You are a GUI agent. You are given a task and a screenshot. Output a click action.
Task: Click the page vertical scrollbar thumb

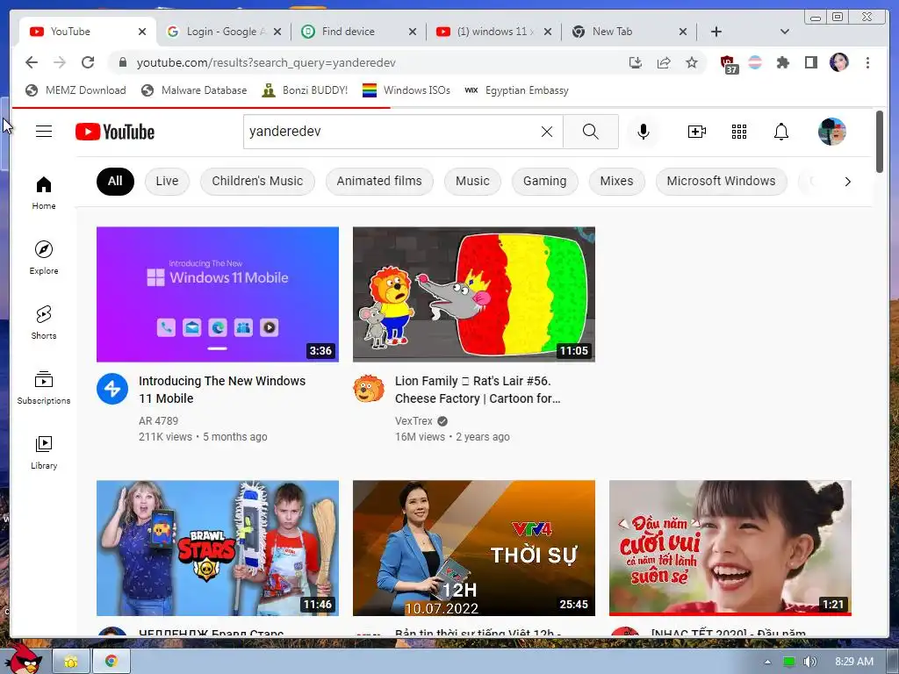pyautogui.click(x=880, y=141)
